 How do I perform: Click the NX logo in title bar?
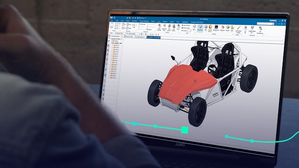111,18
